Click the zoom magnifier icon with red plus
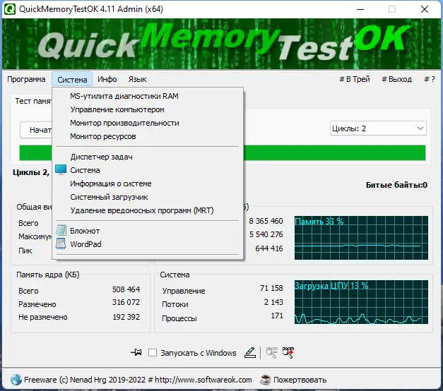 point(288,353)
